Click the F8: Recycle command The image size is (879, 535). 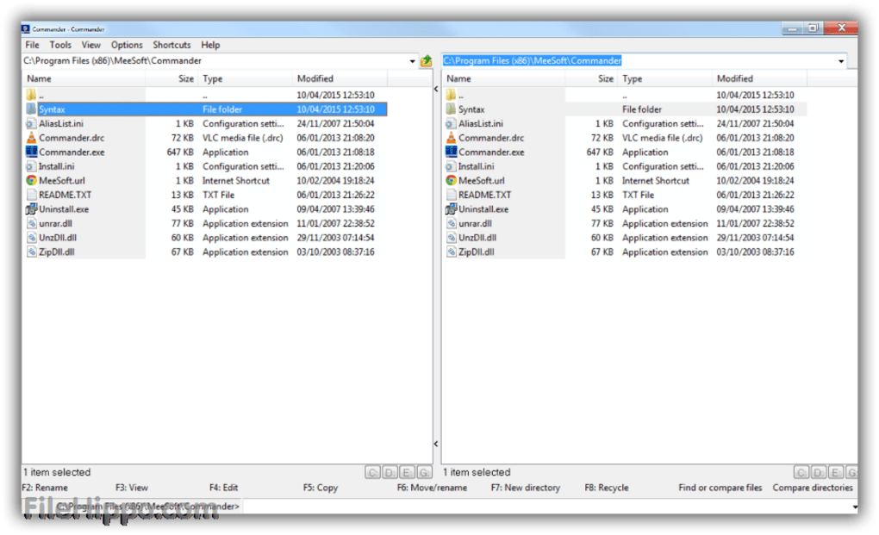click(607, 488)
